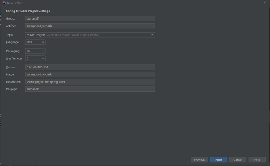
Task: Open Help for this dialog
Action: tap(257, 160)
